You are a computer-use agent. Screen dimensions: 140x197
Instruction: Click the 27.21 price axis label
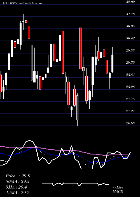coord(130,111)
